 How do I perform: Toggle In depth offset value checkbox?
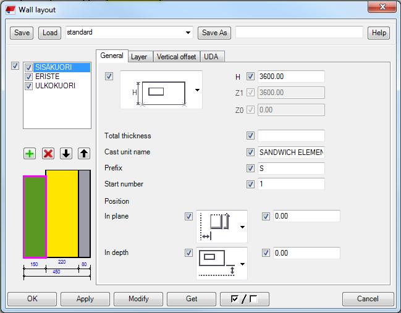click(x=266, y=253)
